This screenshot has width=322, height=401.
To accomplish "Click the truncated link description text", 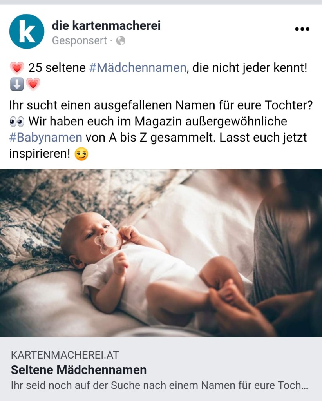I will click(159, 385).
